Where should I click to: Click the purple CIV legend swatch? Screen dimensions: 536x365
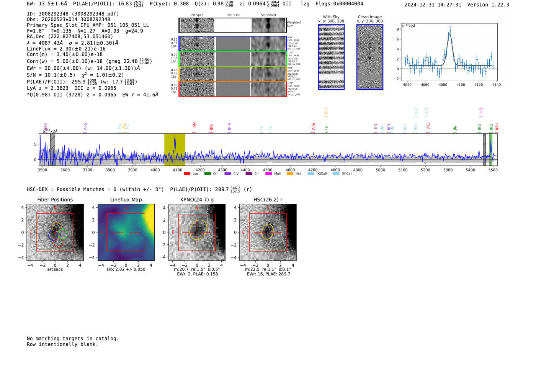(228, 173)
